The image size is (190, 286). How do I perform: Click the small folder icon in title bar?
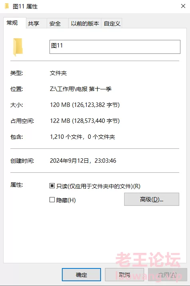coord(6,6)
